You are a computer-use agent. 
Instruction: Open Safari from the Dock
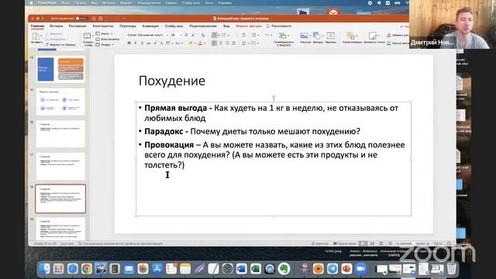click(72, 269)
